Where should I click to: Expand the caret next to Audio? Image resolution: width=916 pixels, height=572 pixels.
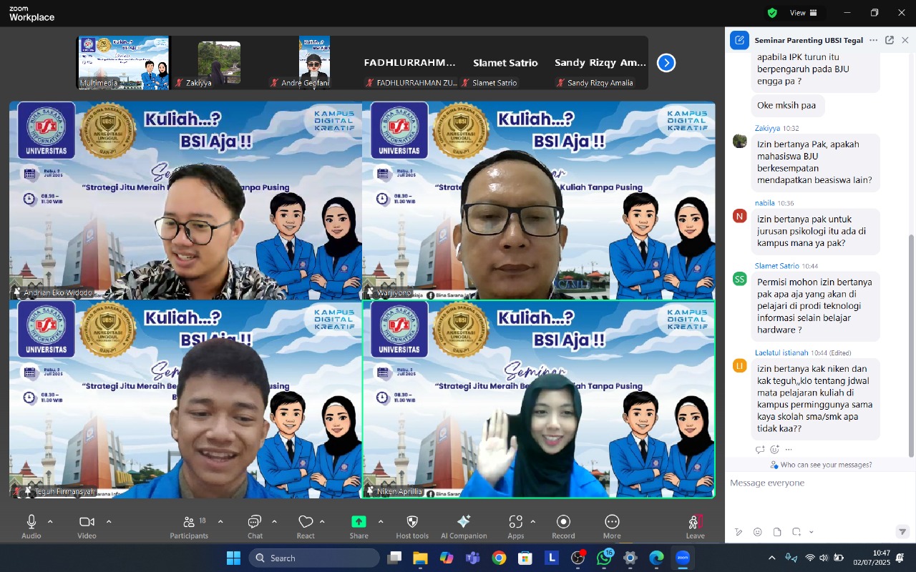(50, 521)
